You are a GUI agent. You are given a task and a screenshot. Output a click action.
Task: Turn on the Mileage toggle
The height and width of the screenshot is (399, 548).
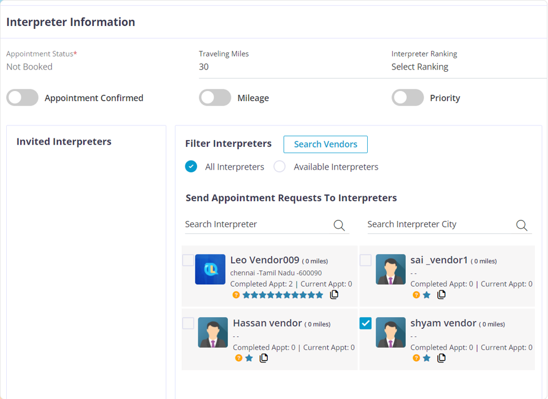(x=215, y=98)
